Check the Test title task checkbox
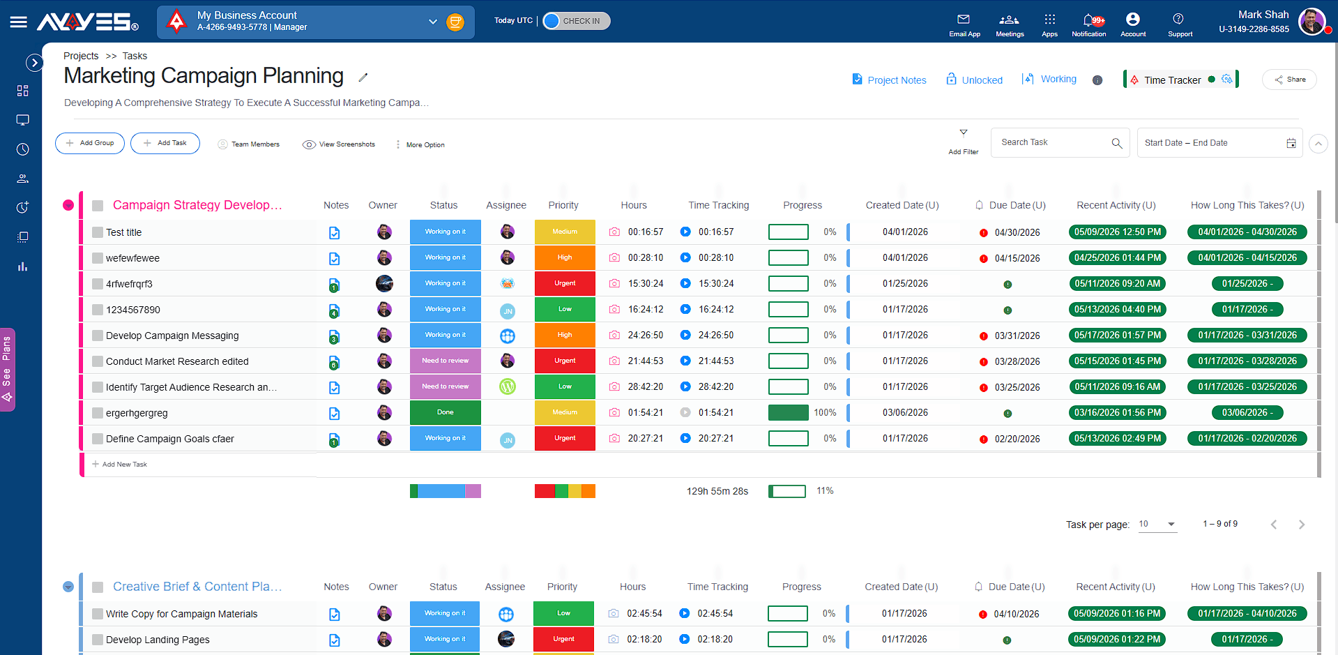Screen dimensions: 1338x655 click(98, 232)
